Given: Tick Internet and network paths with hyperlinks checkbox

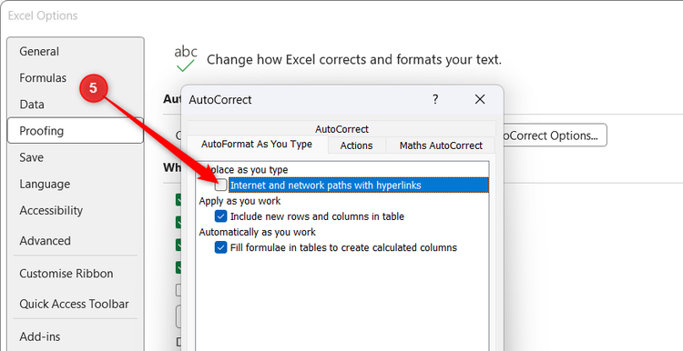Looking at the screenshot, I should pos(221,186).
